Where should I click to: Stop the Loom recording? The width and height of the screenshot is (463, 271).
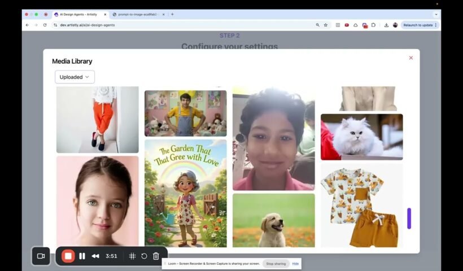[68, 256]
